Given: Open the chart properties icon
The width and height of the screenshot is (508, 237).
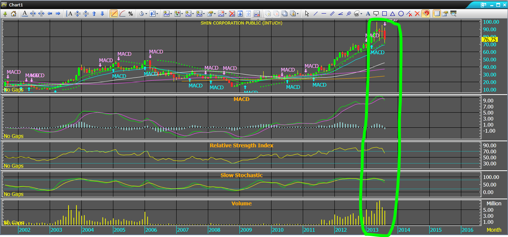Looking at the screenshot, I should coord(445,14).
